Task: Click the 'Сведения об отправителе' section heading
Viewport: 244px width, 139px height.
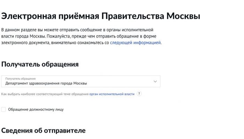Action: 43,131
